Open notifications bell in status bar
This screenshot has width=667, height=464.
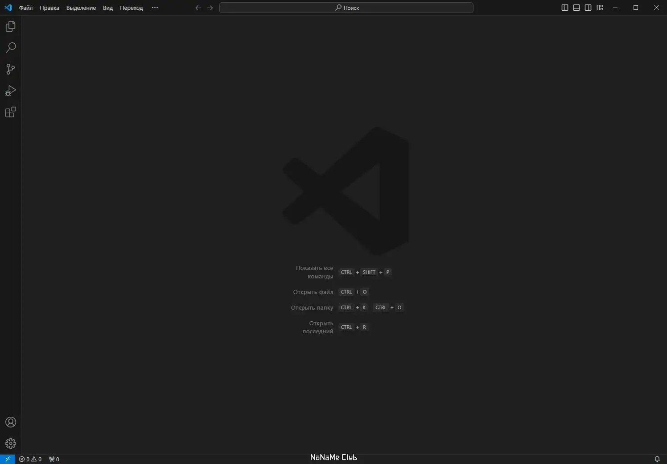tap(657, 459)
